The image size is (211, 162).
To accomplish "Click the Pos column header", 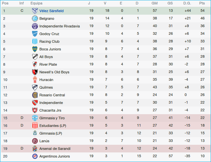I will coord(5,3).
